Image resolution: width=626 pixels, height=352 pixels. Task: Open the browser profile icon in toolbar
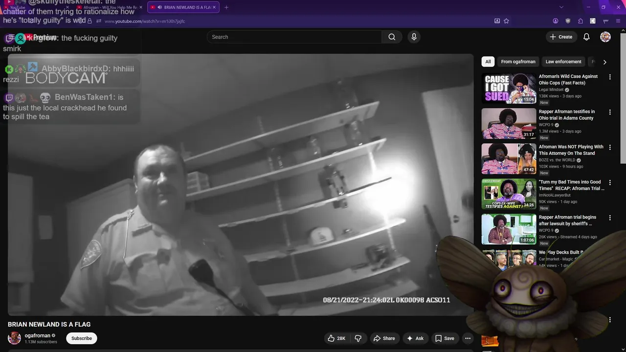coord(556,21)
